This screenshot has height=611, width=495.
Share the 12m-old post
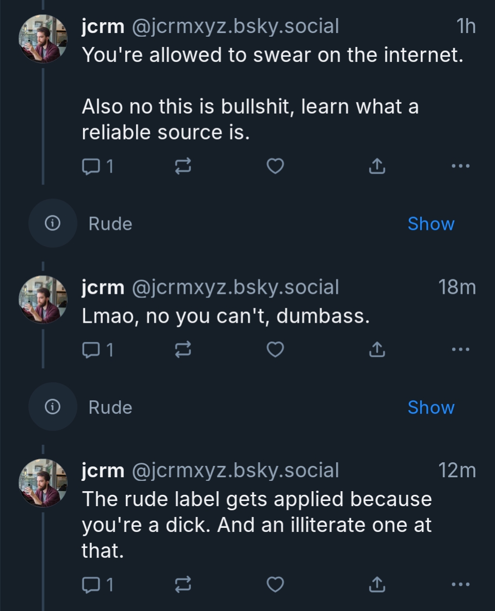pos(377,585)
